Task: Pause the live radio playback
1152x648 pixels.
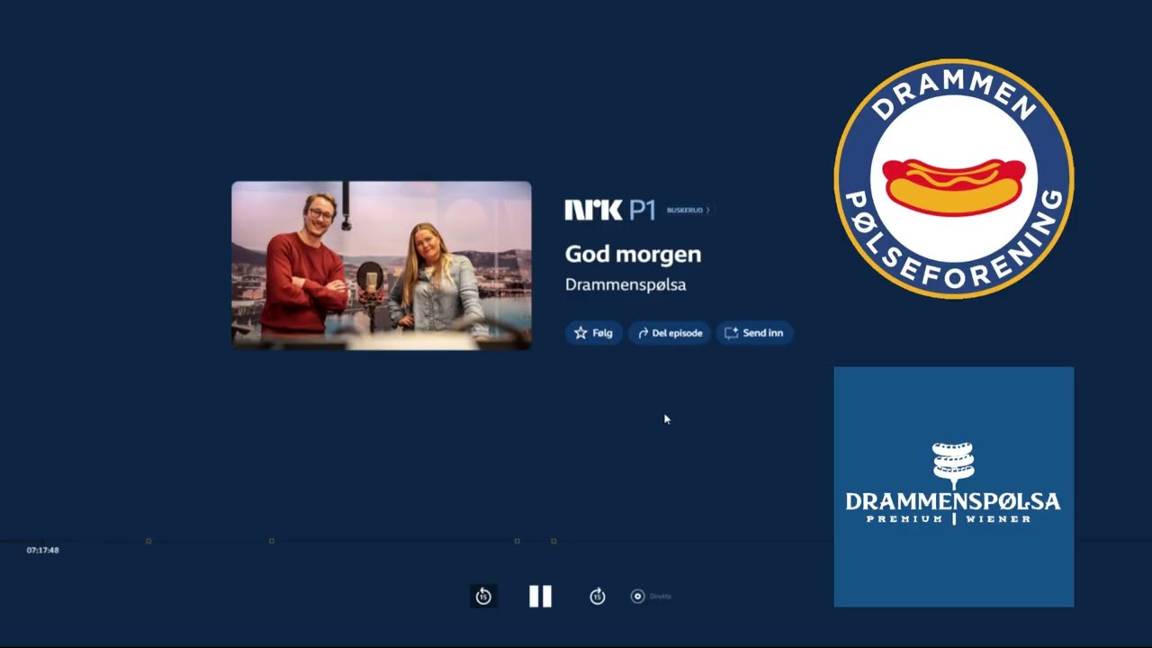Action: click(x=540, y=596)
